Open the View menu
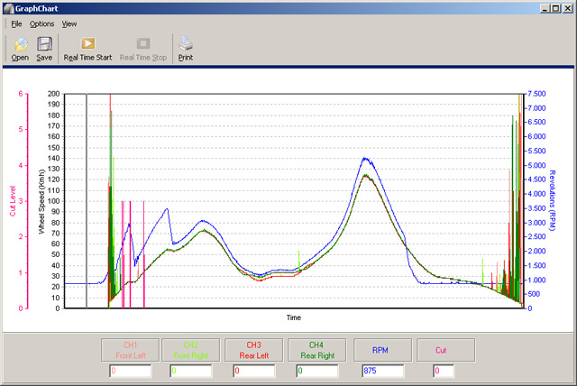The height and width of the screenshot is (386, 577). click(69, 24)
